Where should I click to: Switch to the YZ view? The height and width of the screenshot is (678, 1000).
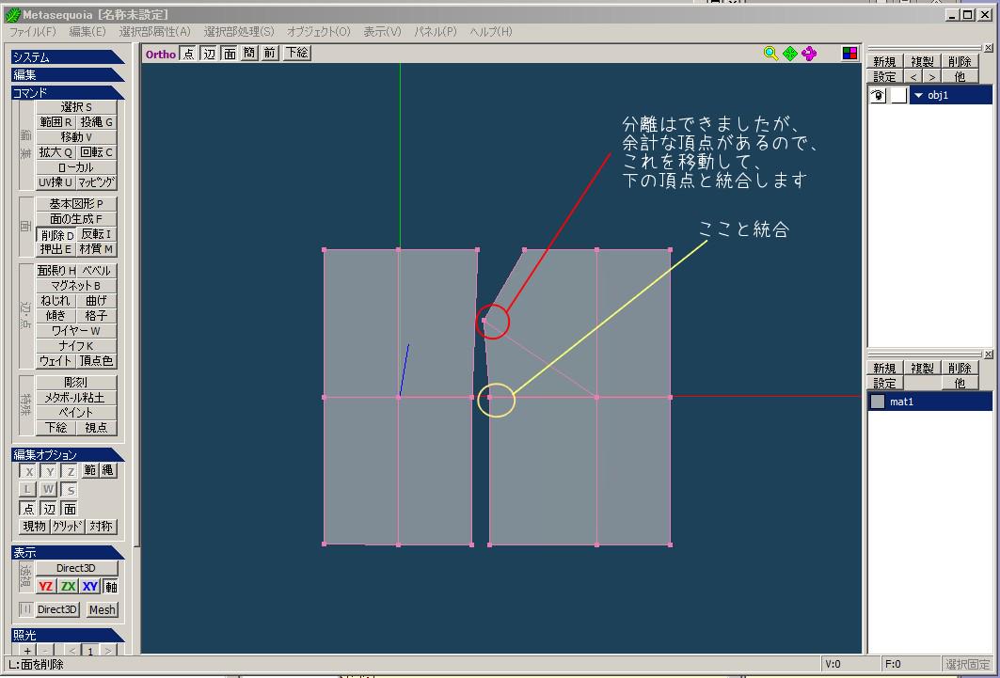point(45,586)
